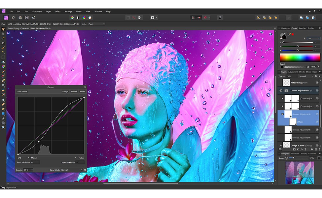Open the Develop persona
Image resolution: width=322 pixels, height=198 pixels.
(x=20, y=17)
